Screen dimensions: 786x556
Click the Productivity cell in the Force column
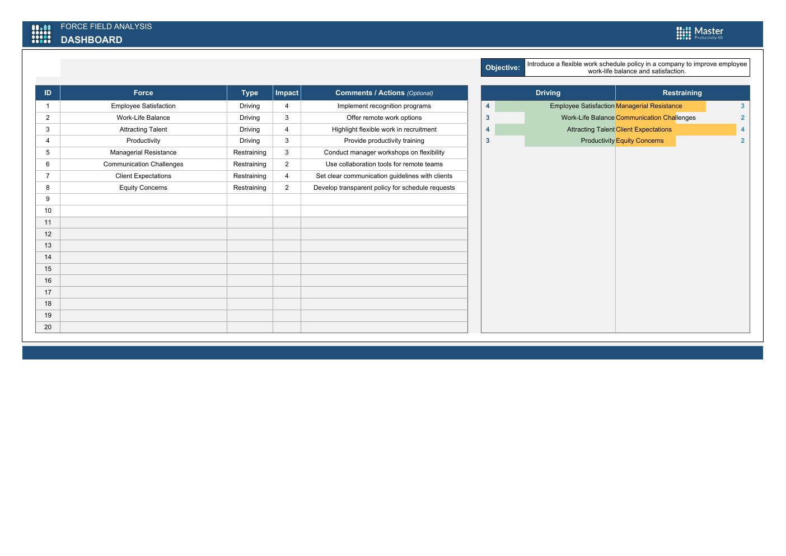[143, 141]
